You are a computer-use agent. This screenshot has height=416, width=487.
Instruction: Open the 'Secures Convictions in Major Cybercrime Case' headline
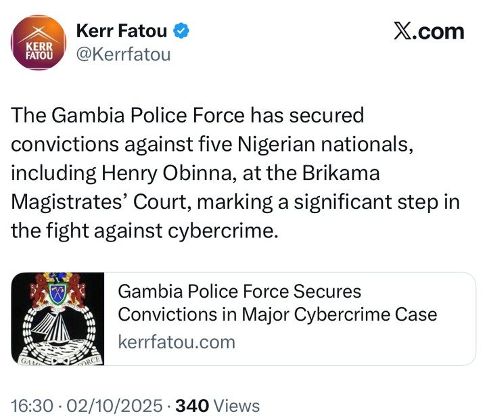click(277, 303)
